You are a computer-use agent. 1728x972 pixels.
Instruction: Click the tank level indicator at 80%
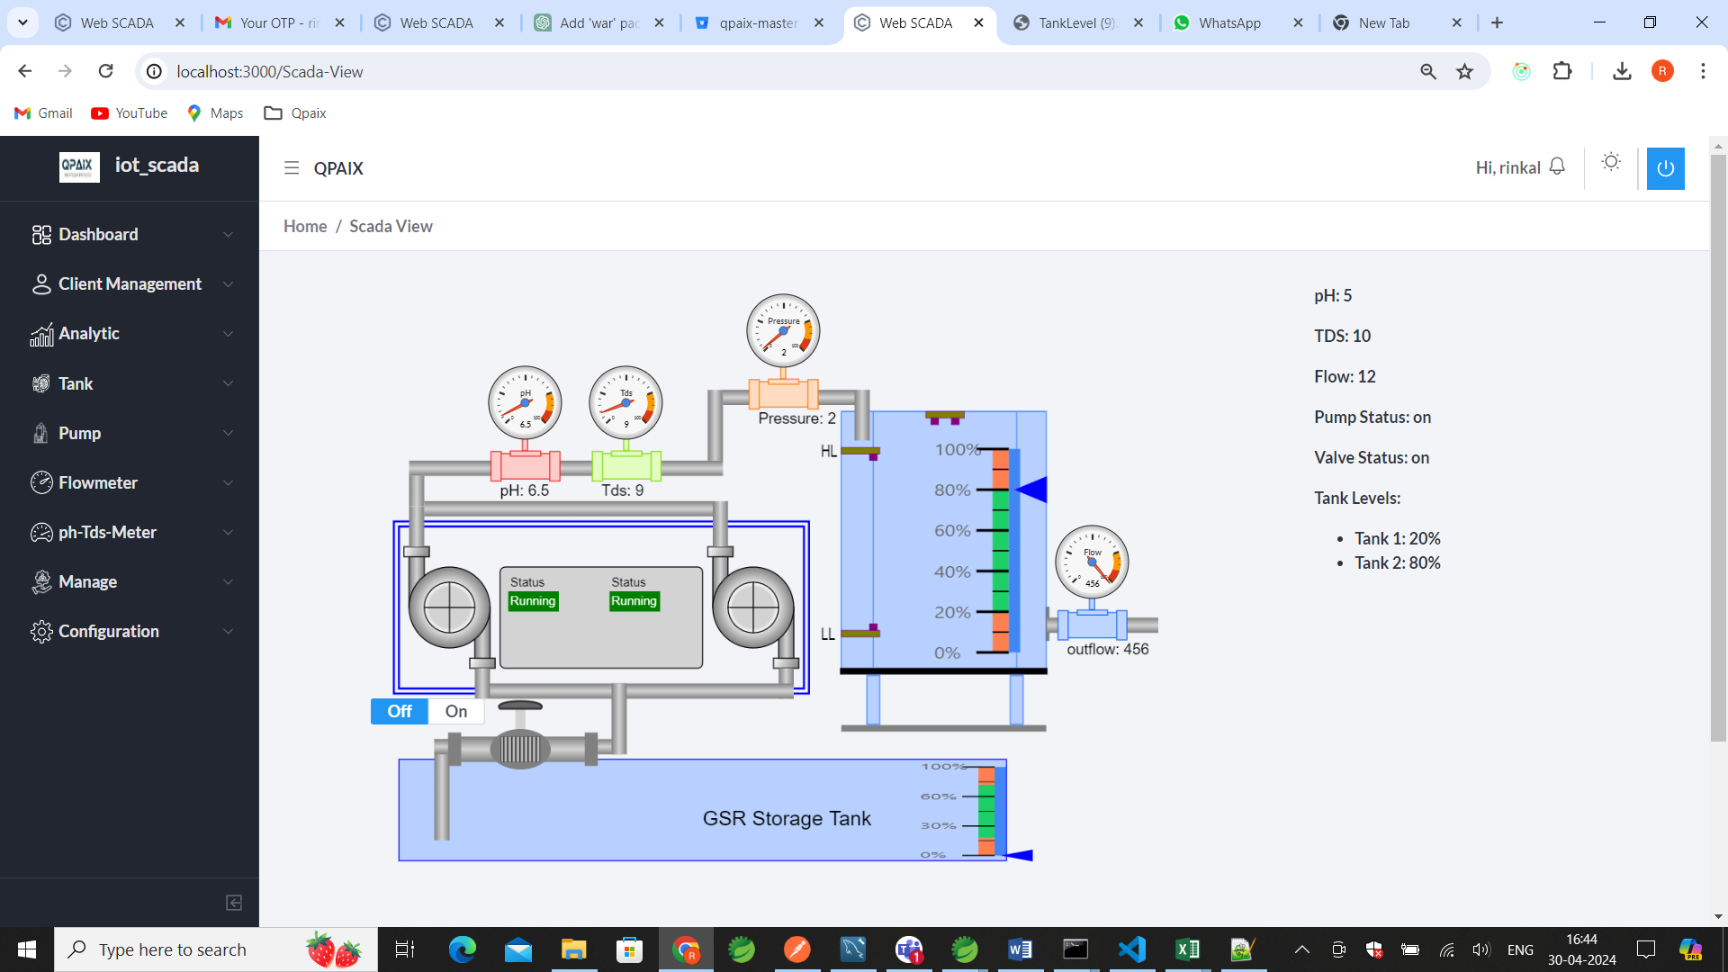1031,490
